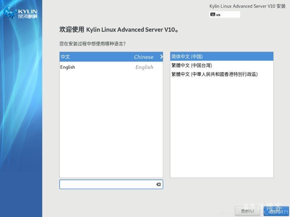Click the highlighted 简体中文 selection bar

click(221, 56)
